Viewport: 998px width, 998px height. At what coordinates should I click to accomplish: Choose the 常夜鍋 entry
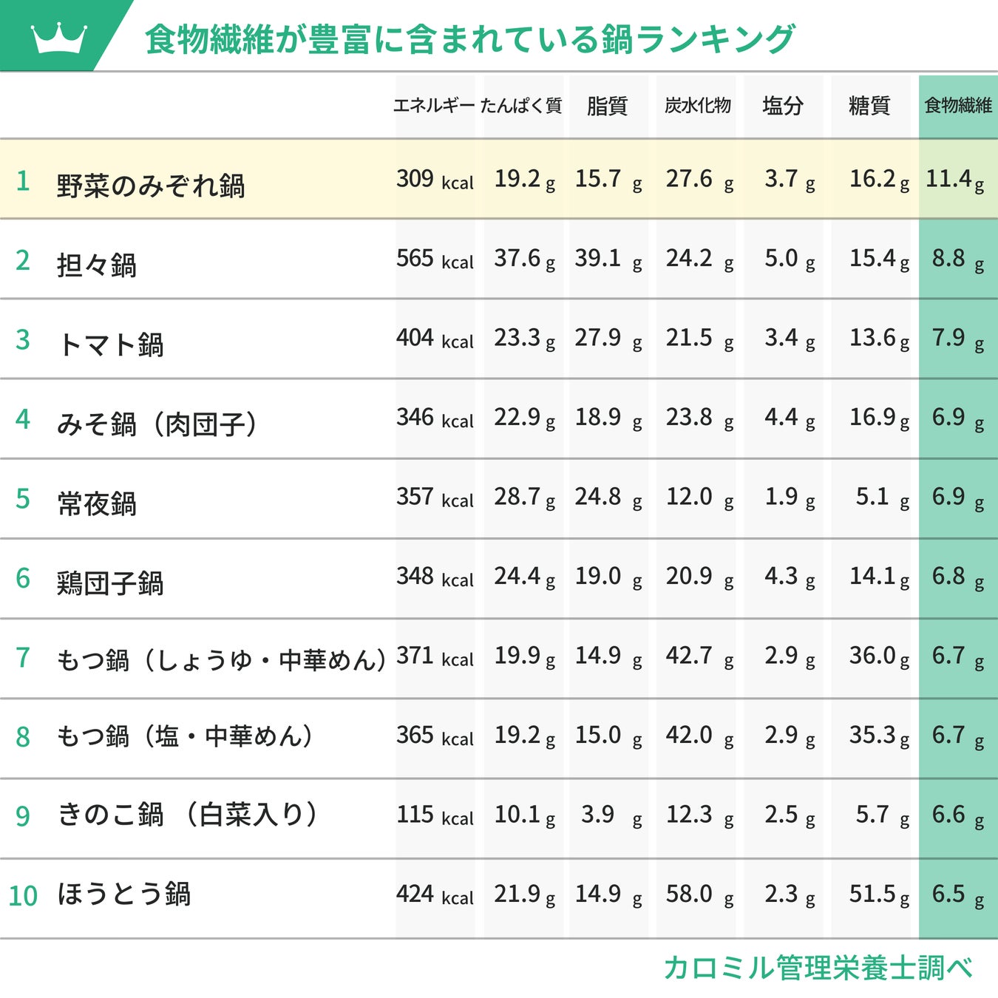click(x=97, y=504)
